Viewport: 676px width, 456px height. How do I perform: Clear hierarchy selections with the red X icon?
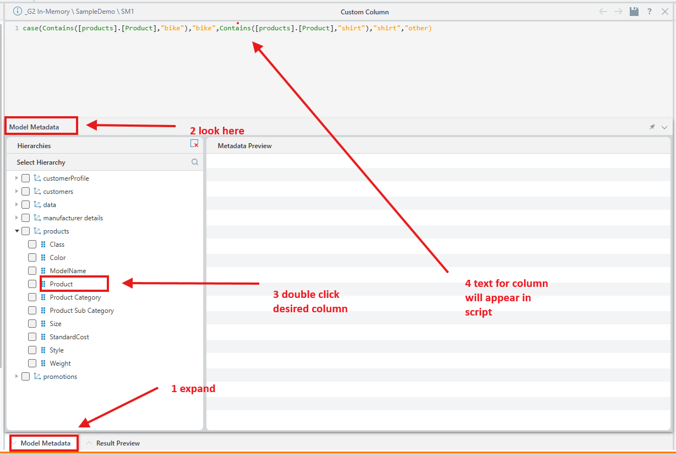point(194,144)
